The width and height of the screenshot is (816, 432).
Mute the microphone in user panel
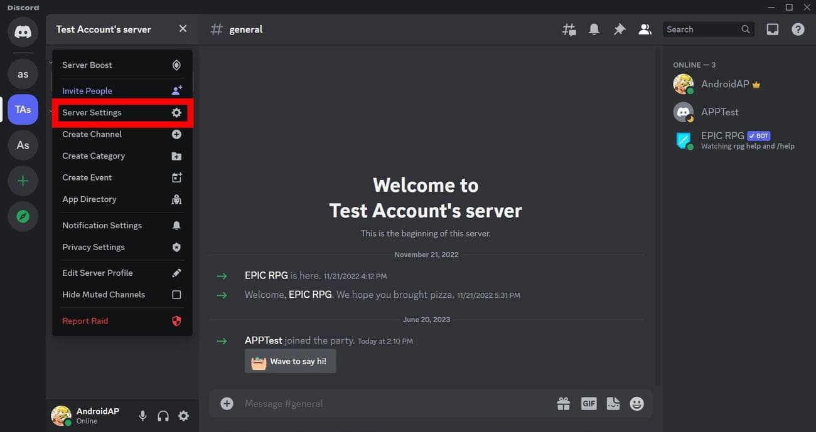[142, 416]
